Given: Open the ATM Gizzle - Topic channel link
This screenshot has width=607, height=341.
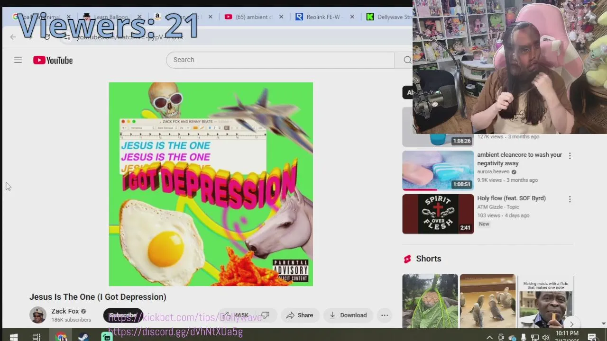Looking at the screenshot, I should (x=498, y=207).
